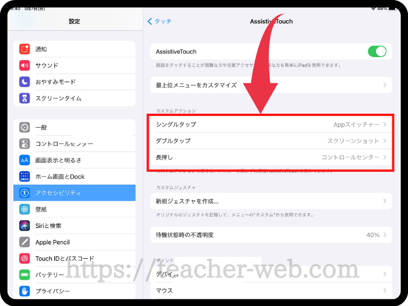Turn off the AssistiveTouch switch
This screenshot has width=408, height=306.
pos(377,51)
